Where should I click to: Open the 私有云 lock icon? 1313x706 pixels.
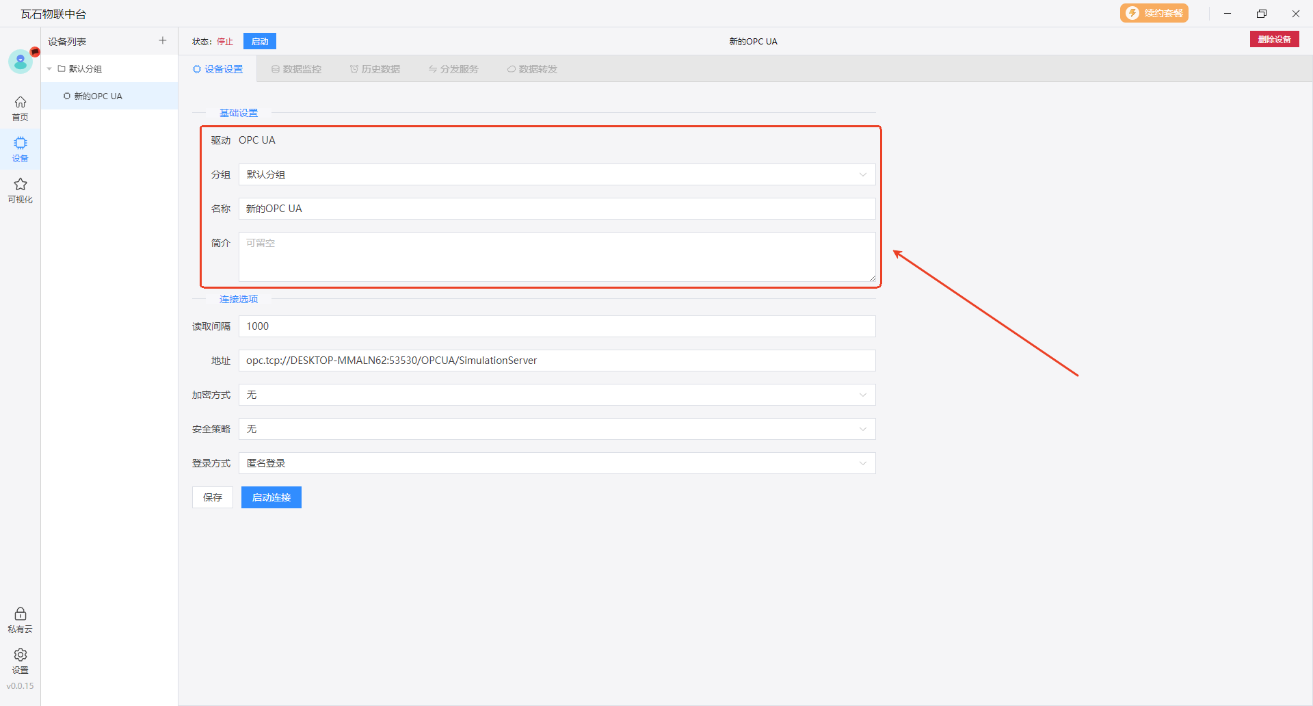(21, 620)
